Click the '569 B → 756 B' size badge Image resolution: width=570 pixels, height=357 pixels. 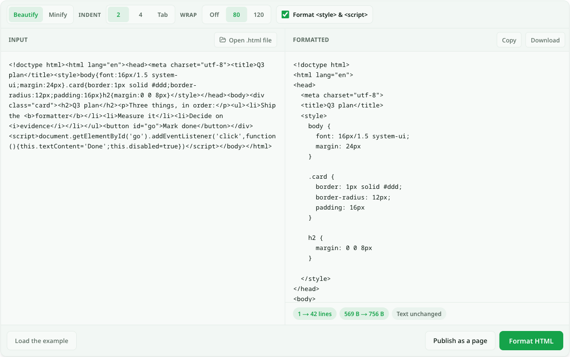[364, 314]
